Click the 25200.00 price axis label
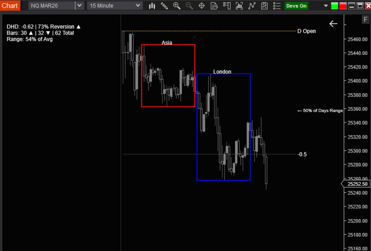Screen dimensions: 371x251 358,221
